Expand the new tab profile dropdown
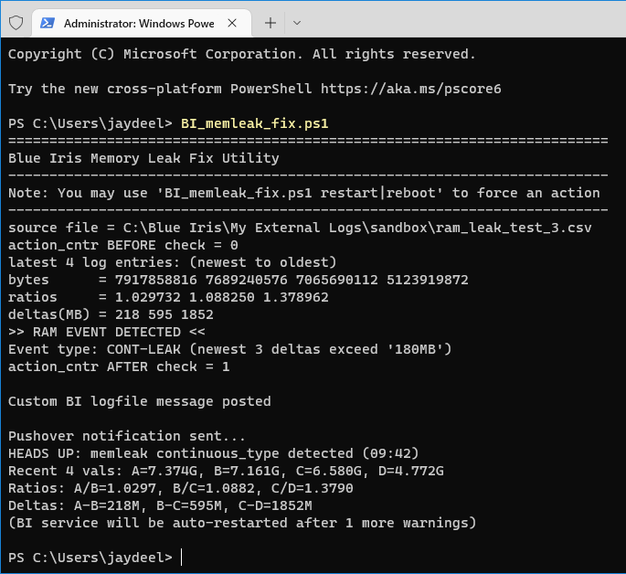626x574 pixels. point(297,23)
